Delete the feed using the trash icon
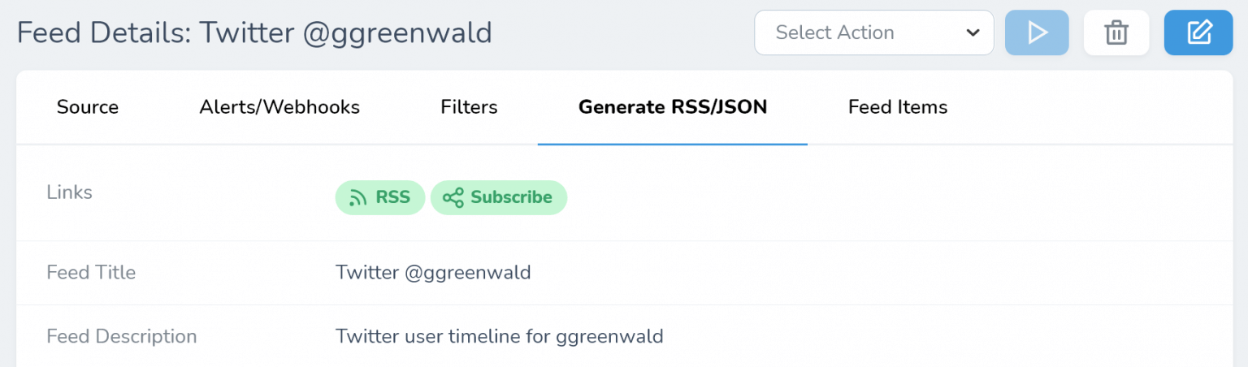1248x367 pixels. [x=1116, y=32]
